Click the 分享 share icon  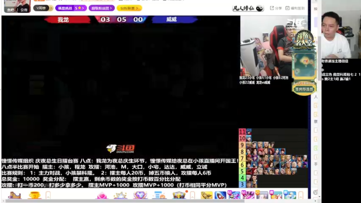pyautogui.click(x=276, y=8)
